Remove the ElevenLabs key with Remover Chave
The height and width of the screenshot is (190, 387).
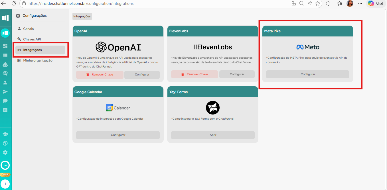coord(194,74)
